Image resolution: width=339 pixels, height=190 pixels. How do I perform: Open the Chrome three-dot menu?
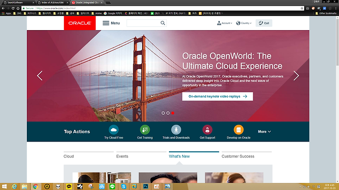point(336,8)
